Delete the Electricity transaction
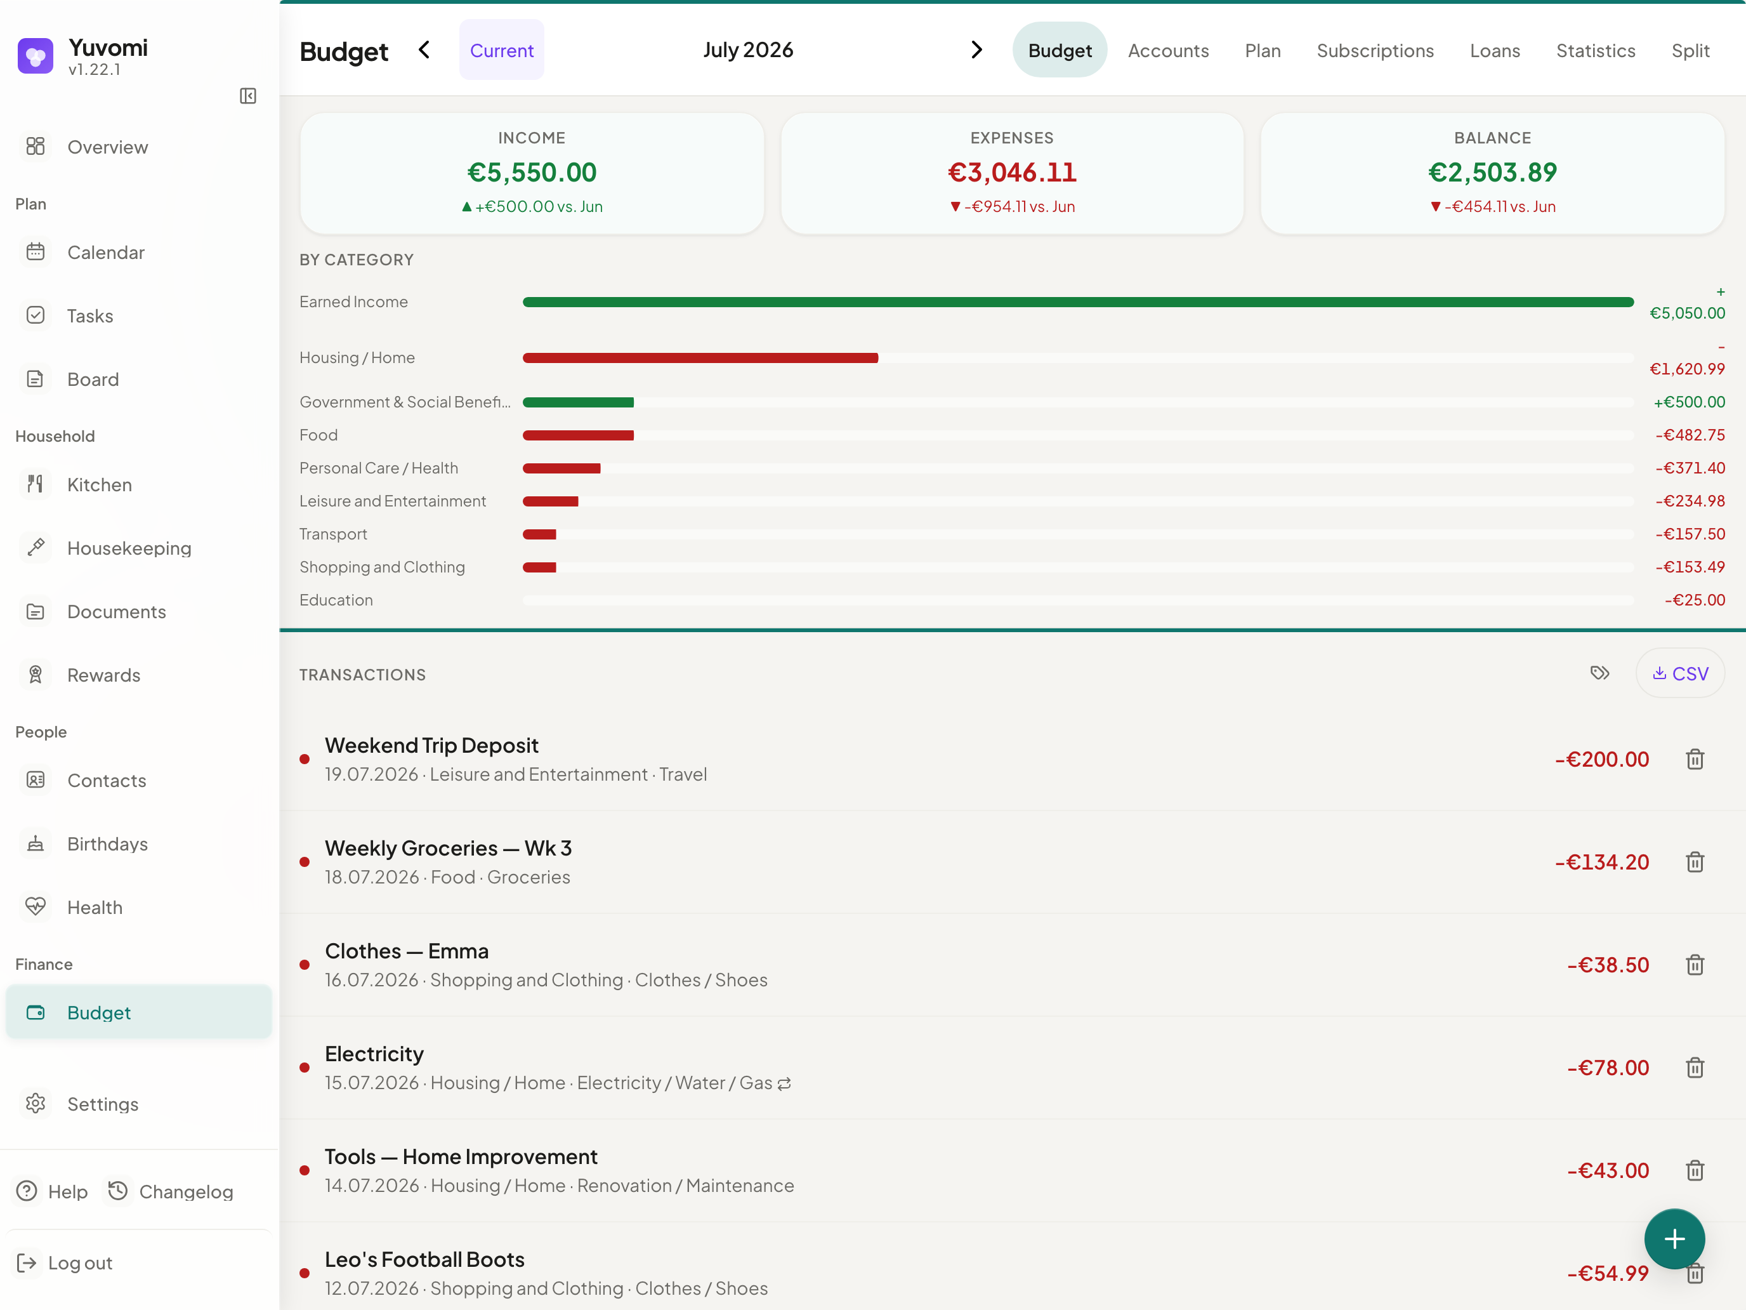Image resolution: width=1746 pixels, height=1310 pixels. click(x=1695, y=1068)
